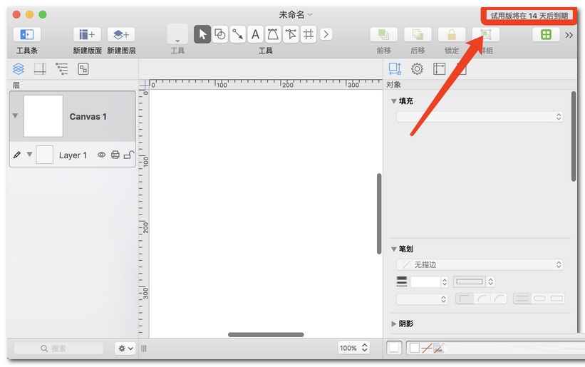Choose the square corner style
Screen dimensions: 585x367
[465, 299]
